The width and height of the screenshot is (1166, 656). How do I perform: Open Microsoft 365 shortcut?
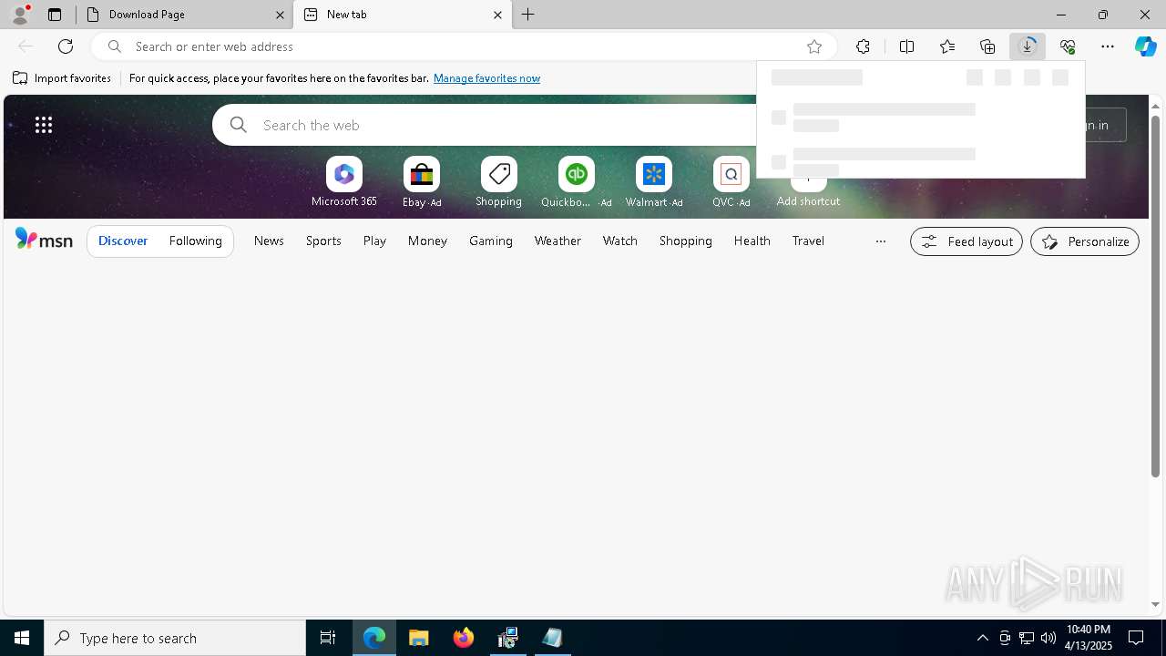pos(344,182)
